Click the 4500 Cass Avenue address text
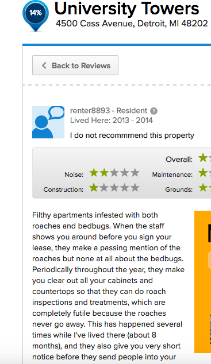The height and width of the screenshot is (364, 211). (132, 24)
